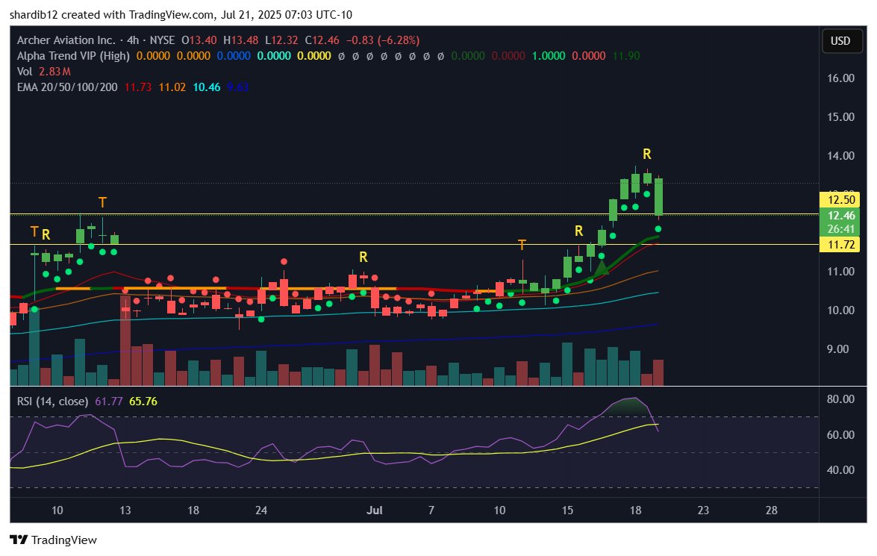
Task: Click the 15 date on time axis
Action: [567, 510]
